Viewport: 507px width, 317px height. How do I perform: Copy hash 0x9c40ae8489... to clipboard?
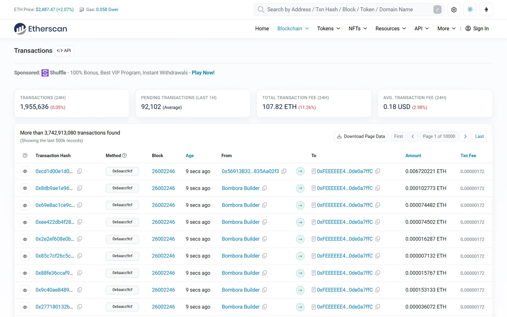[80, 290]
